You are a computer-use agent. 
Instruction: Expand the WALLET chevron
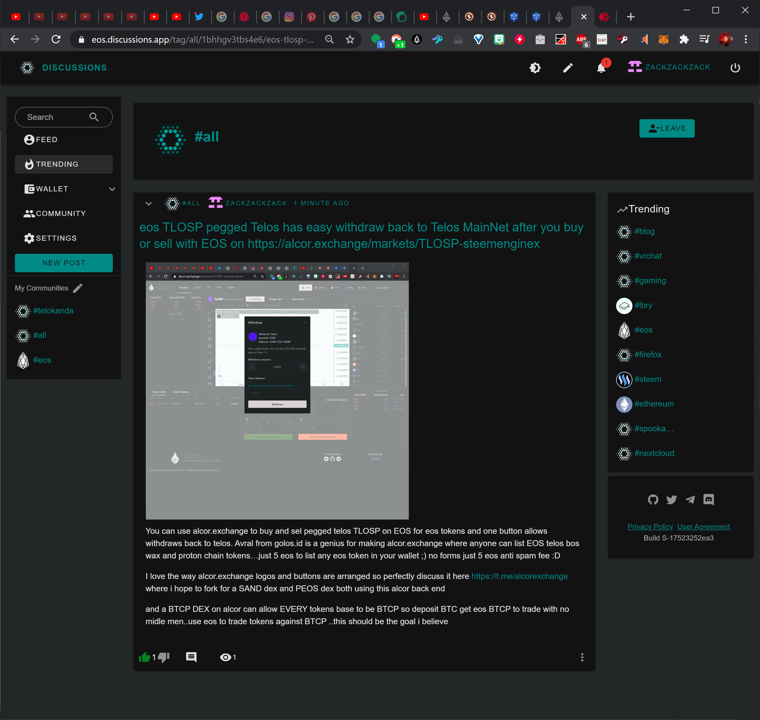[112, 189]
